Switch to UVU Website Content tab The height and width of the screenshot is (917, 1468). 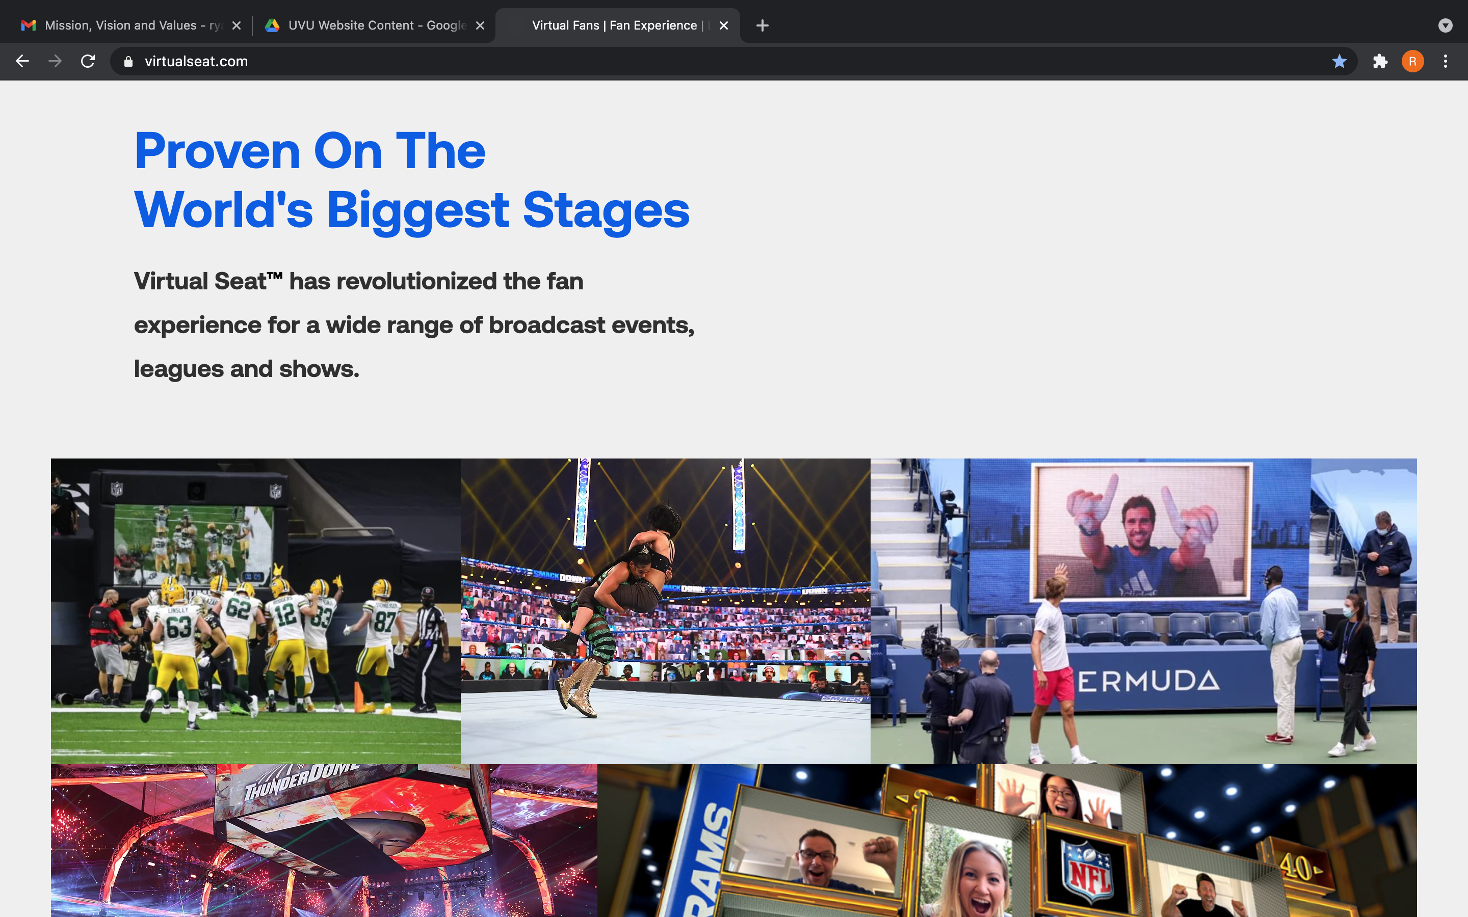tap(370, 25)
